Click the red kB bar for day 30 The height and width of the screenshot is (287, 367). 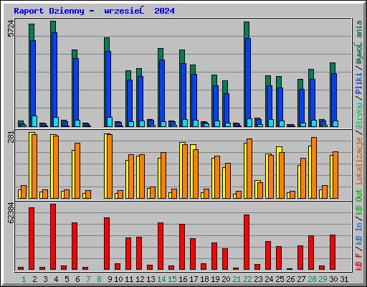click(333, 253)
